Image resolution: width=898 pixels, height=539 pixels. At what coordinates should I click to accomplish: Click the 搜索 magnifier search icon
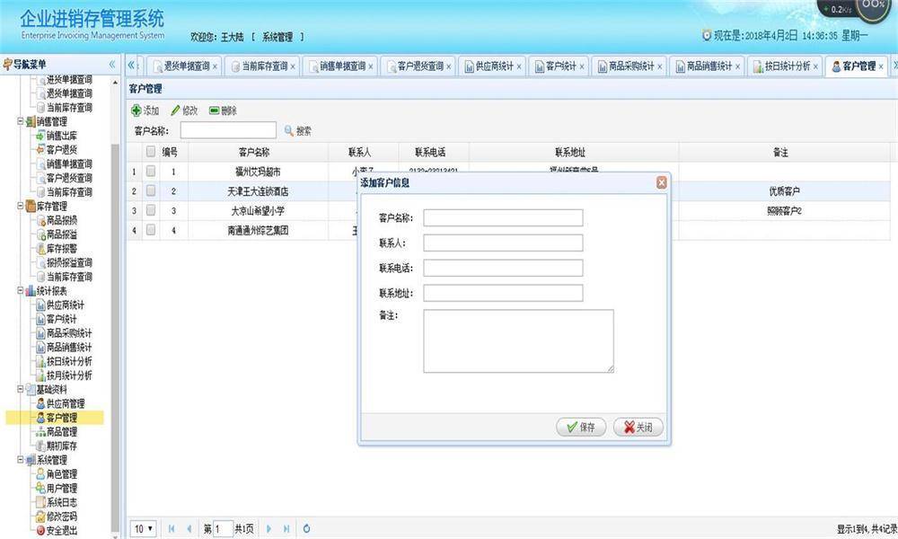point(288,130)
